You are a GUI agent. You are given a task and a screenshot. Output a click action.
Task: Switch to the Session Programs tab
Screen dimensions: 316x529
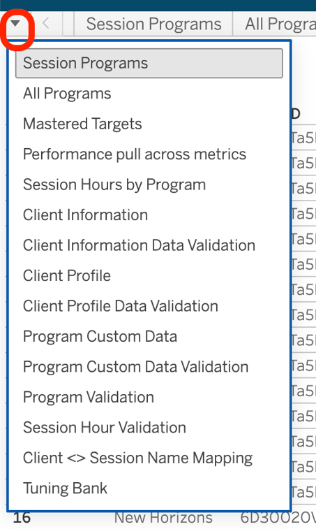153,24
